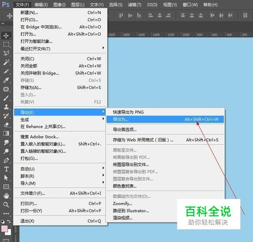Select the Path Selection tool
253x242 pixels.
point(6,178)
